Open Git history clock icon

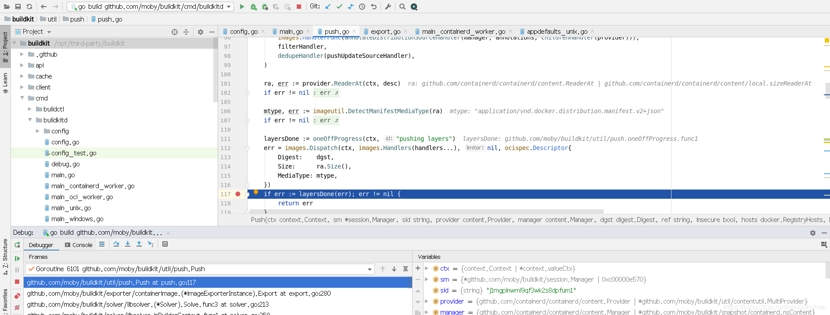362,7
